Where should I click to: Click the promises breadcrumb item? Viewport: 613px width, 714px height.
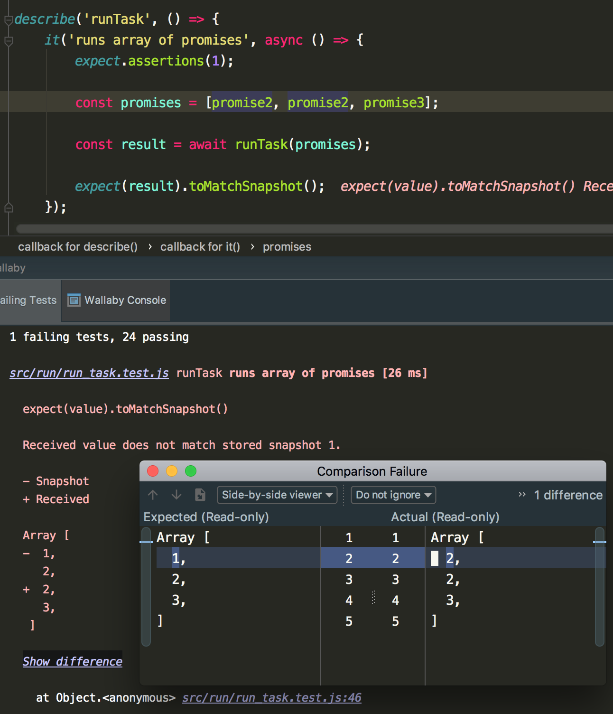(x=287, y=246)
